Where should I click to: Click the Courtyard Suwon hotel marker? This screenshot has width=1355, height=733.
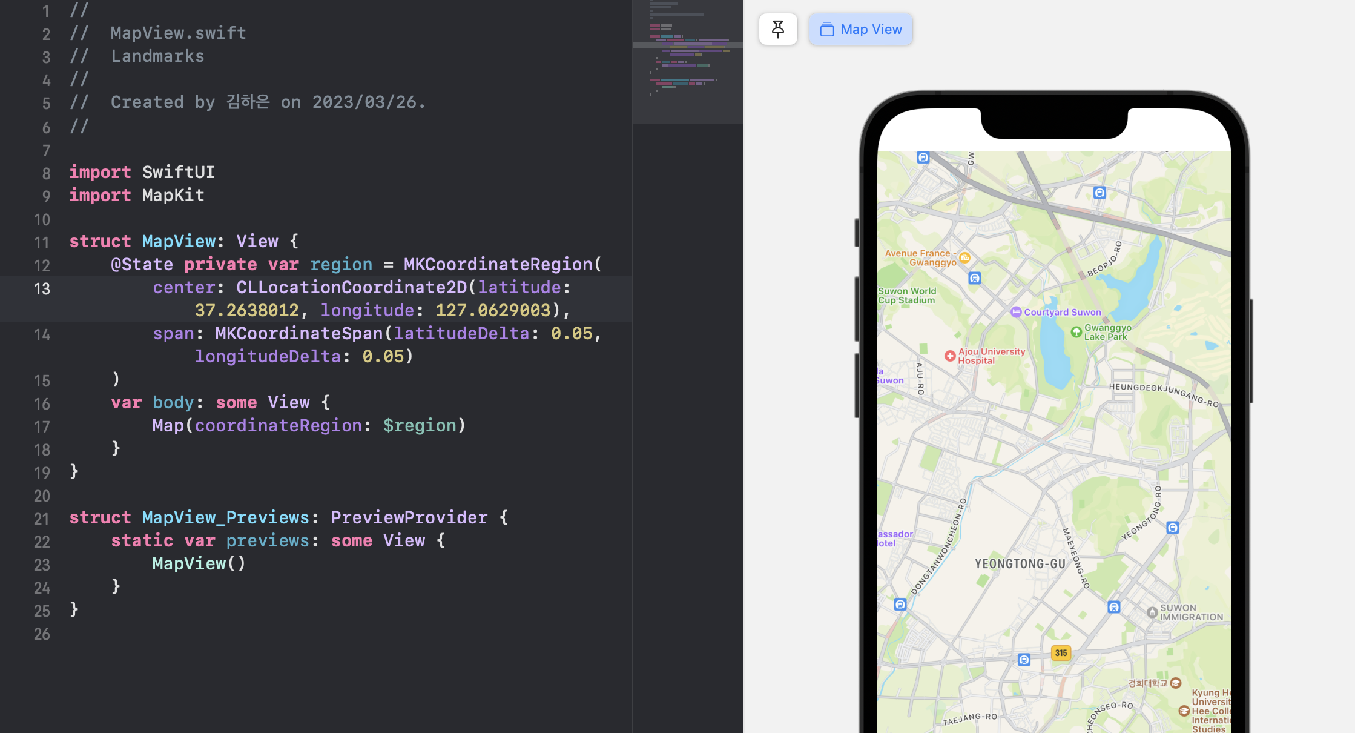pyautogui.click(x=1016, y=312)
